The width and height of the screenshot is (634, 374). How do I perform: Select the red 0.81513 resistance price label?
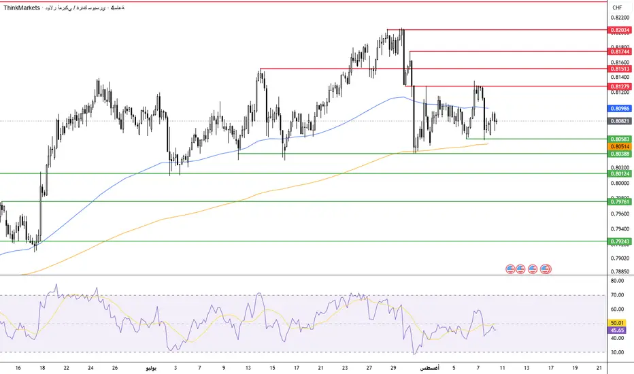(620, 69)
